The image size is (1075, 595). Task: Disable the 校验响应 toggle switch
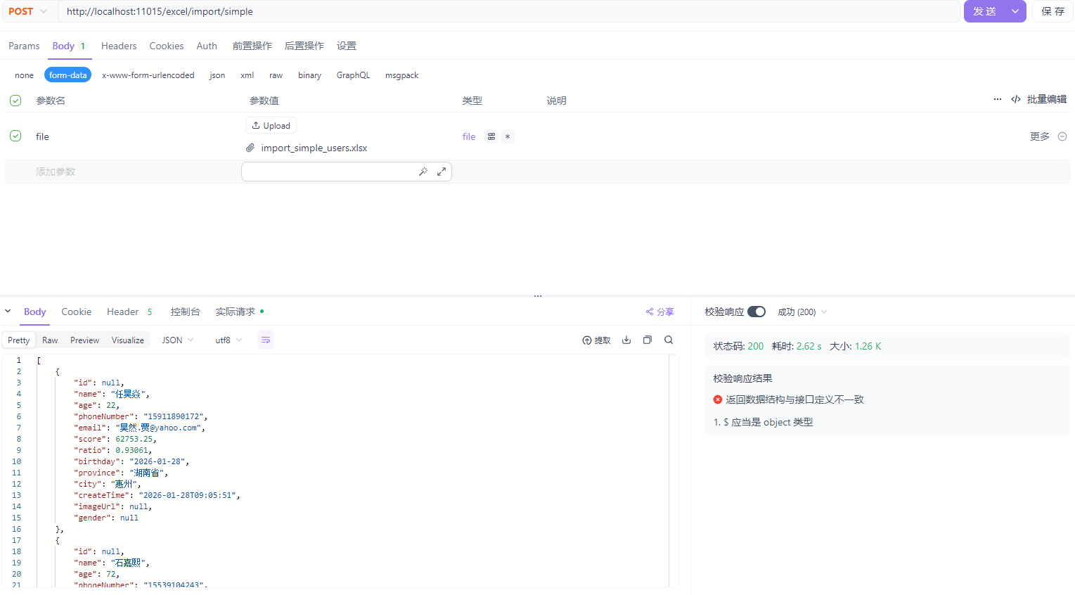pos(757,312)
